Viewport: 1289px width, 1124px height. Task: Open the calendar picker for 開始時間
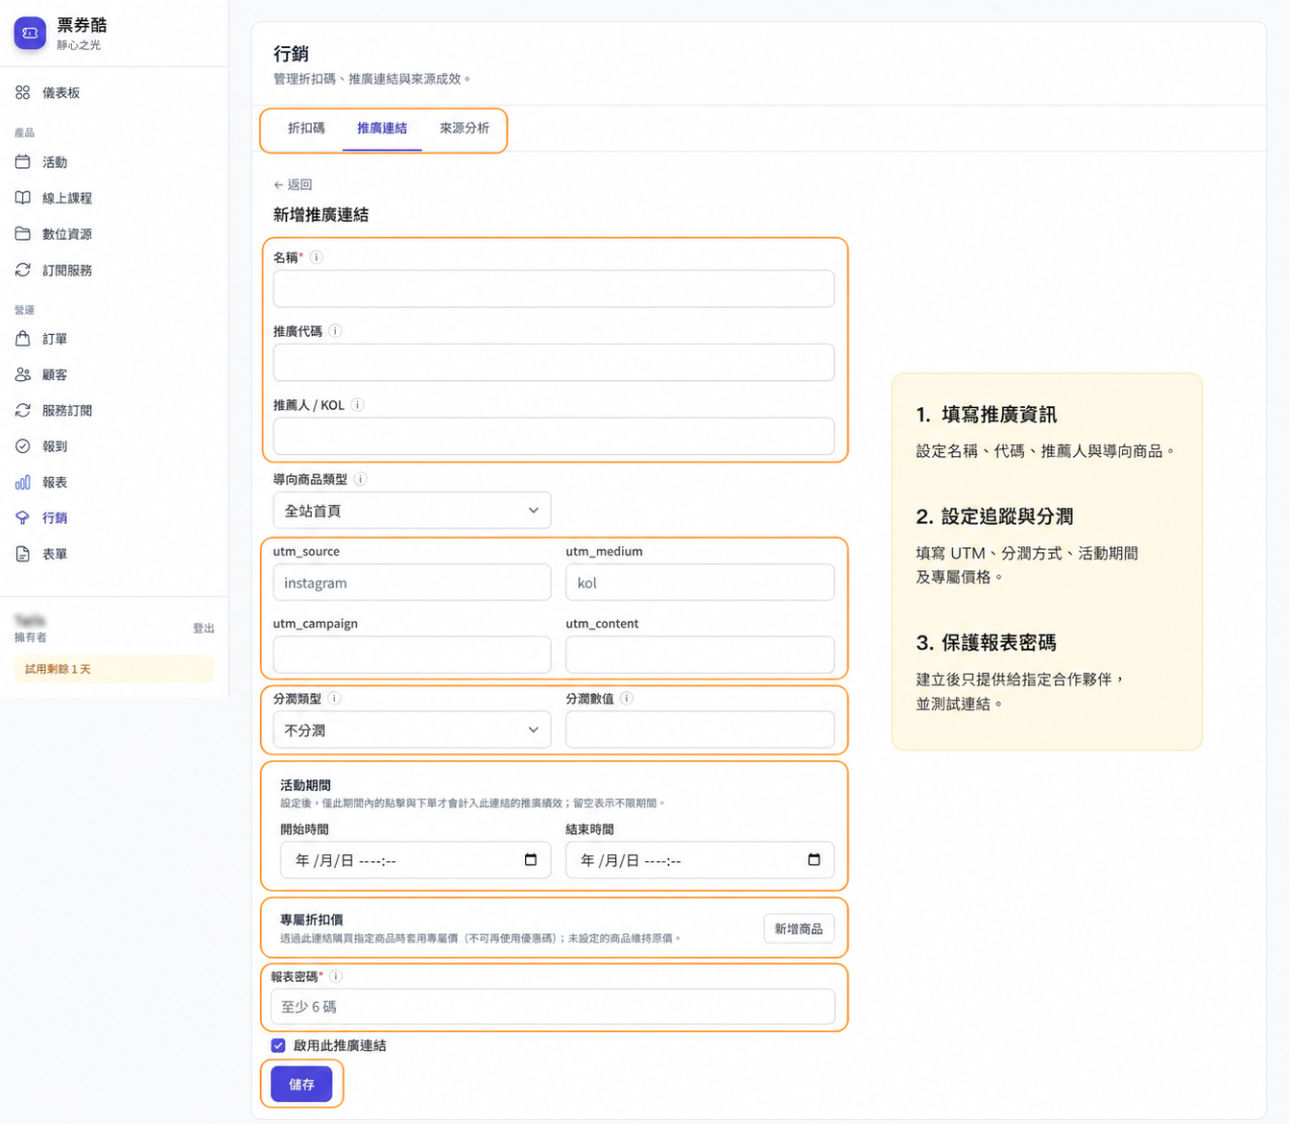[x=531, y=860]
